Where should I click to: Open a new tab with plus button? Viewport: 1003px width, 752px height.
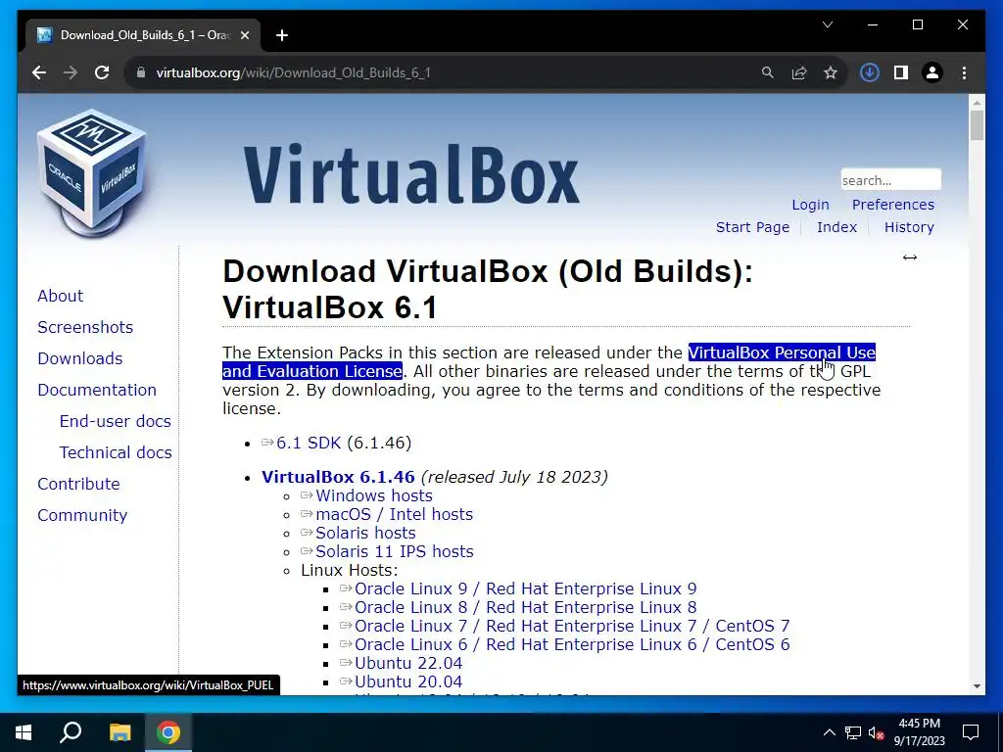282,35
